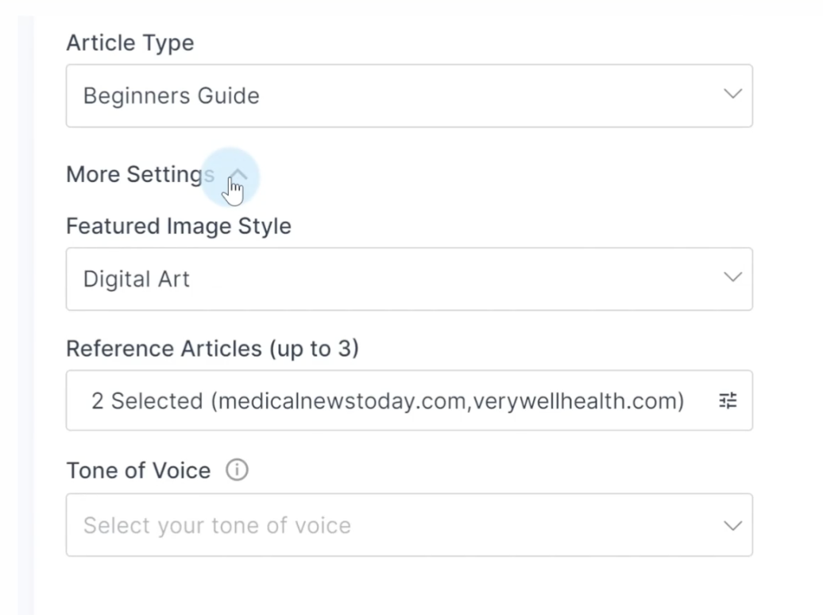Click the info icon beside Tone of Voice
The height and width of the screenshot is (615, 823).
[237, 470]
